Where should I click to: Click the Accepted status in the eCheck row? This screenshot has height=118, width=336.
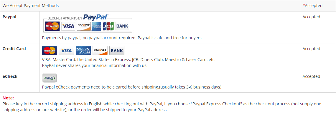click(311, 76)
